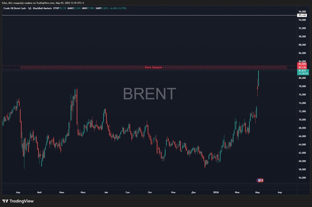Click the ОТКР 78,135 open value

(60, 8)
